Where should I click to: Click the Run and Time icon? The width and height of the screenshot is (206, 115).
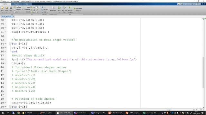(64, 8)
